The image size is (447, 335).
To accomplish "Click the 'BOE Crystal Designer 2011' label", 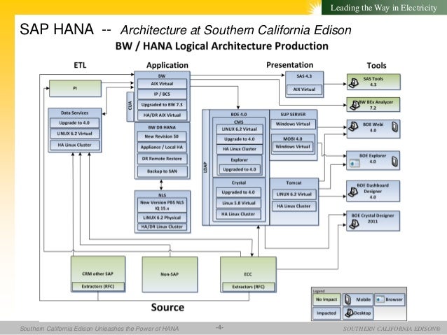I will click(x=373, y=218).
